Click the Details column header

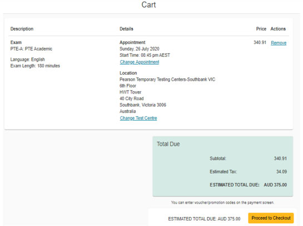pyautogui.click(x=126, y=29)
